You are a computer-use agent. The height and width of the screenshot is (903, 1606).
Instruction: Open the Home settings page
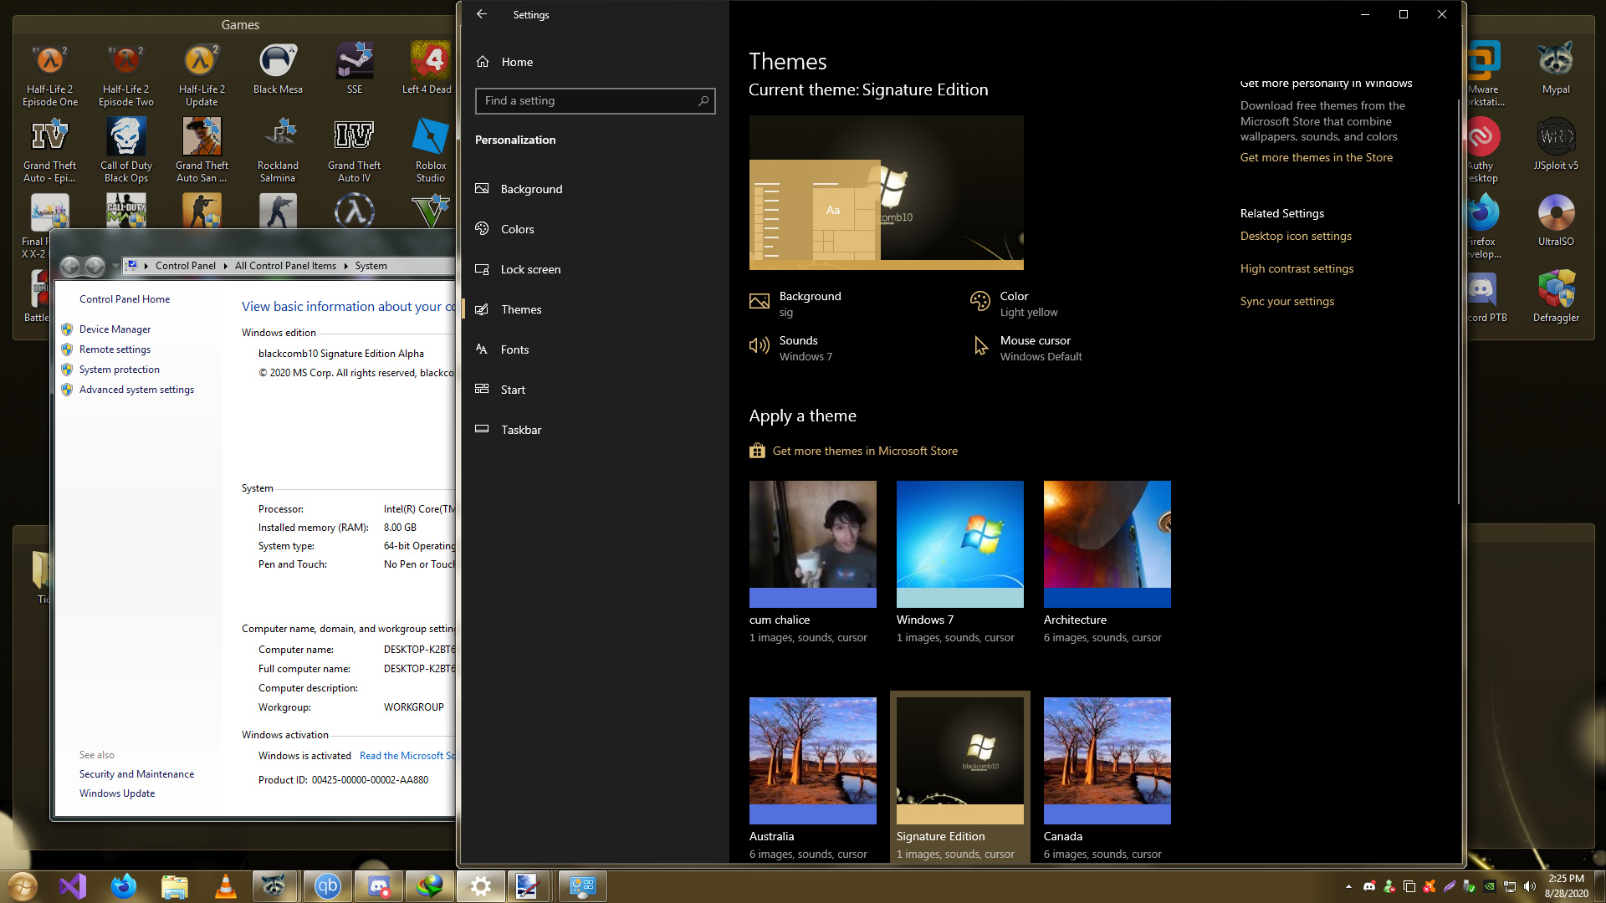tap(516, 62)
